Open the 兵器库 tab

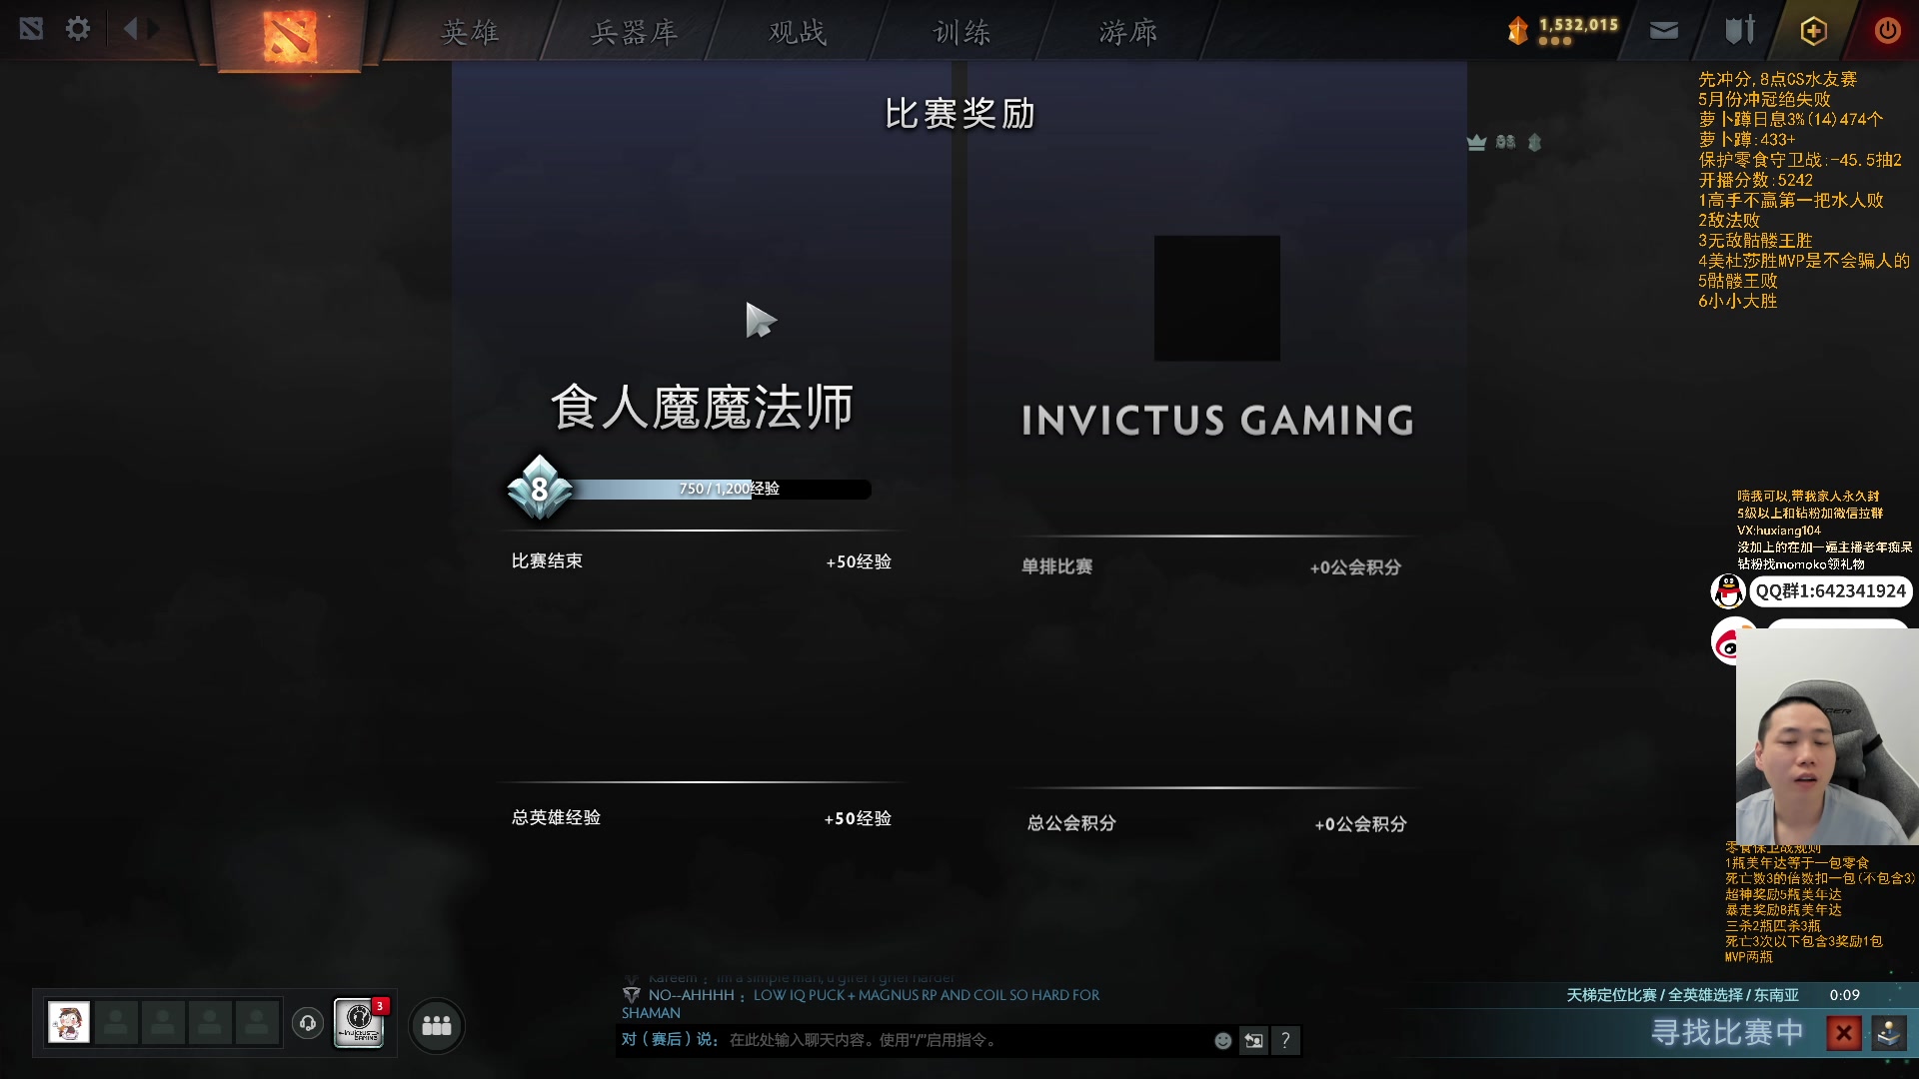click(x=634, y=32)
